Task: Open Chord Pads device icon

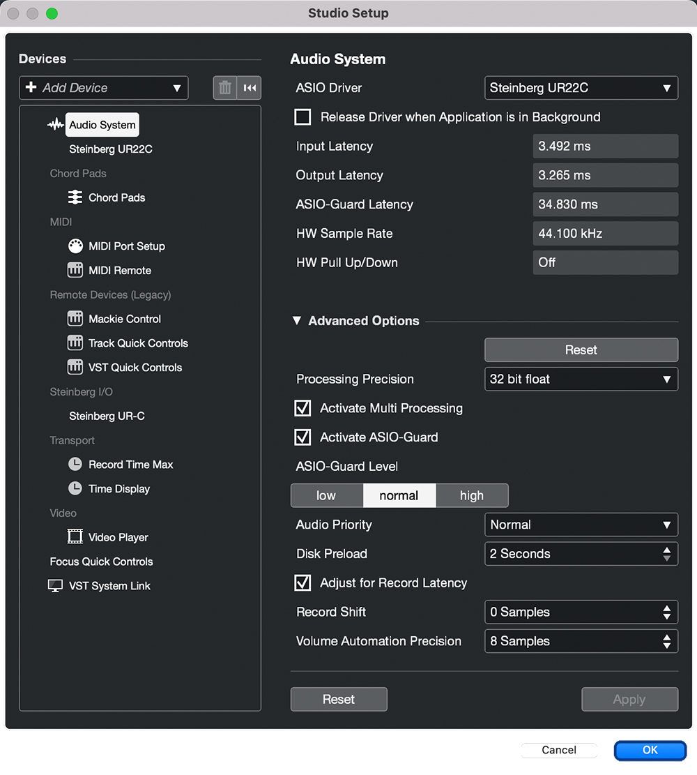Action: coord(75,197)
